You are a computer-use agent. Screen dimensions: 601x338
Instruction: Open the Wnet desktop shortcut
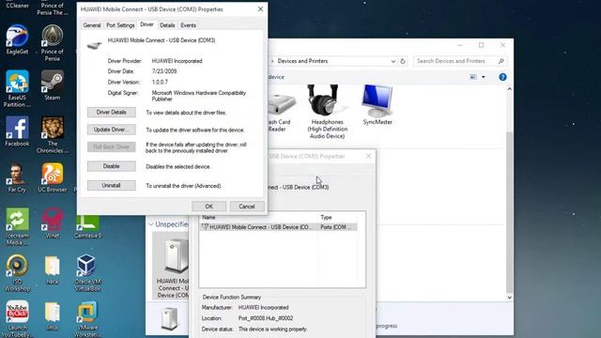pyautogui.click(x=53, y=223)
